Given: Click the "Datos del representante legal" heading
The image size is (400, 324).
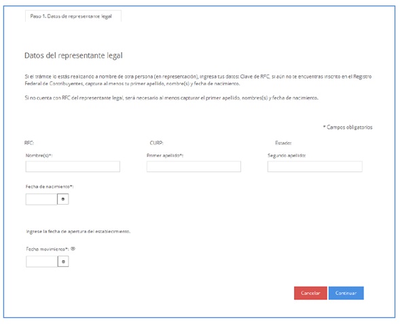Looking at the screenshot, I should coord(73,56).
